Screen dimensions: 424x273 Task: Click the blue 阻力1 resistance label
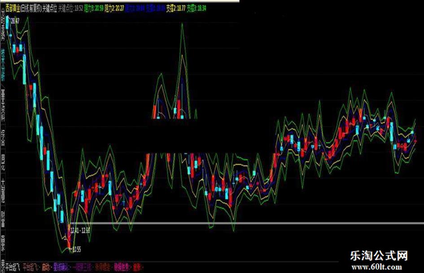[x=135, y=8]
